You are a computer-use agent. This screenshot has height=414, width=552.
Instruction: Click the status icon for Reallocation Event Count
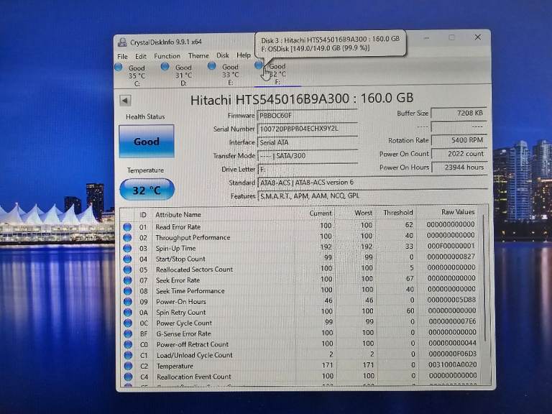pos(128,377)
